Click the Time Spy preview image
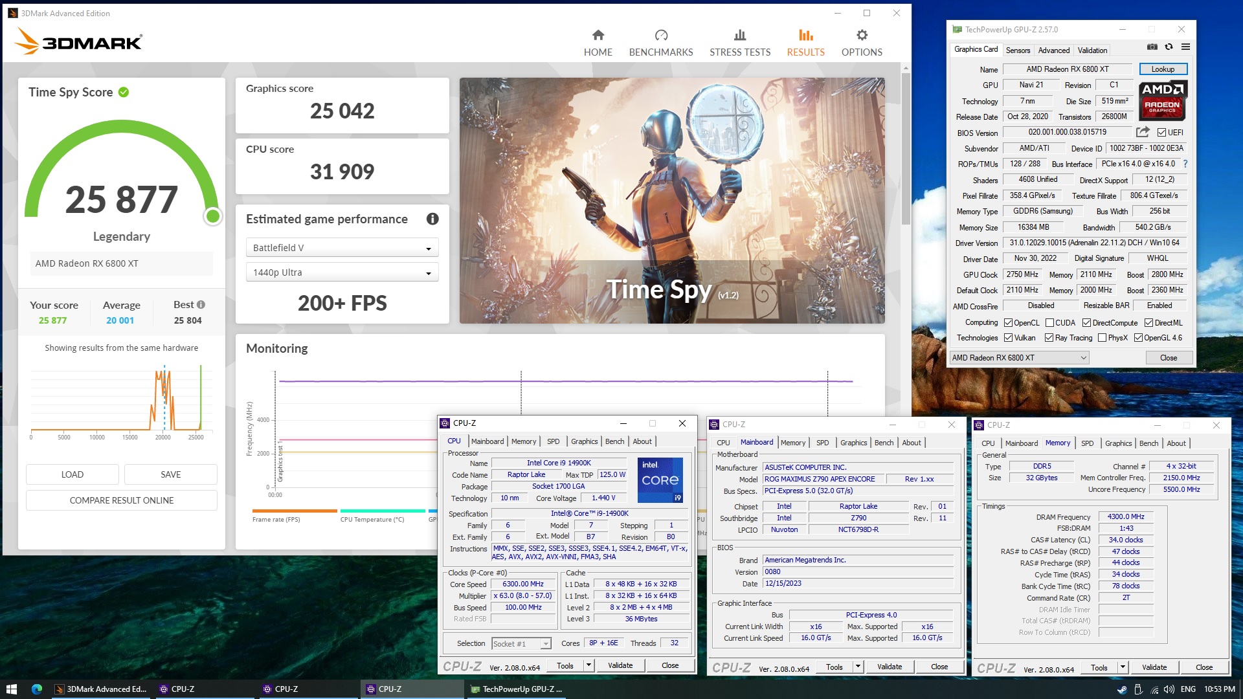The height and width of the screenshot is (699, 1243). click(x=672, y=201)
